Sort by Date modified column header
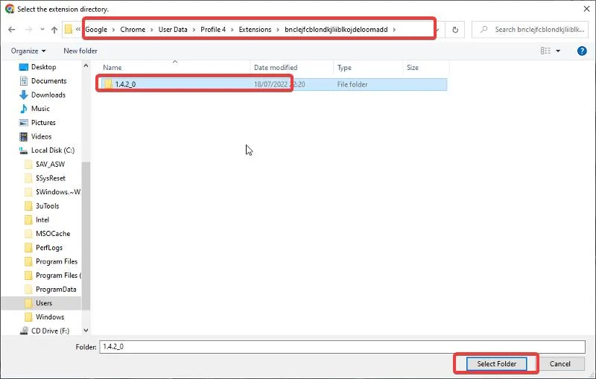The width and height of the screenshot is (596, 379). 276,68
